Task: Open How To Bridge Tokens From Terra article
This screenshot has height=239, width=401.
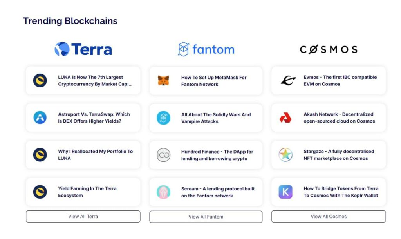Action: click(329, 192)
